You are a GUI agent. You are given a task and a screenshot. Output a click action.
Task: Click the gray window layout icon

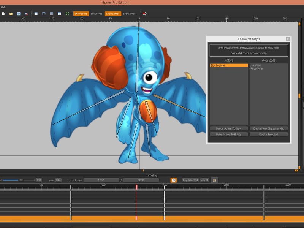(52, 14)
